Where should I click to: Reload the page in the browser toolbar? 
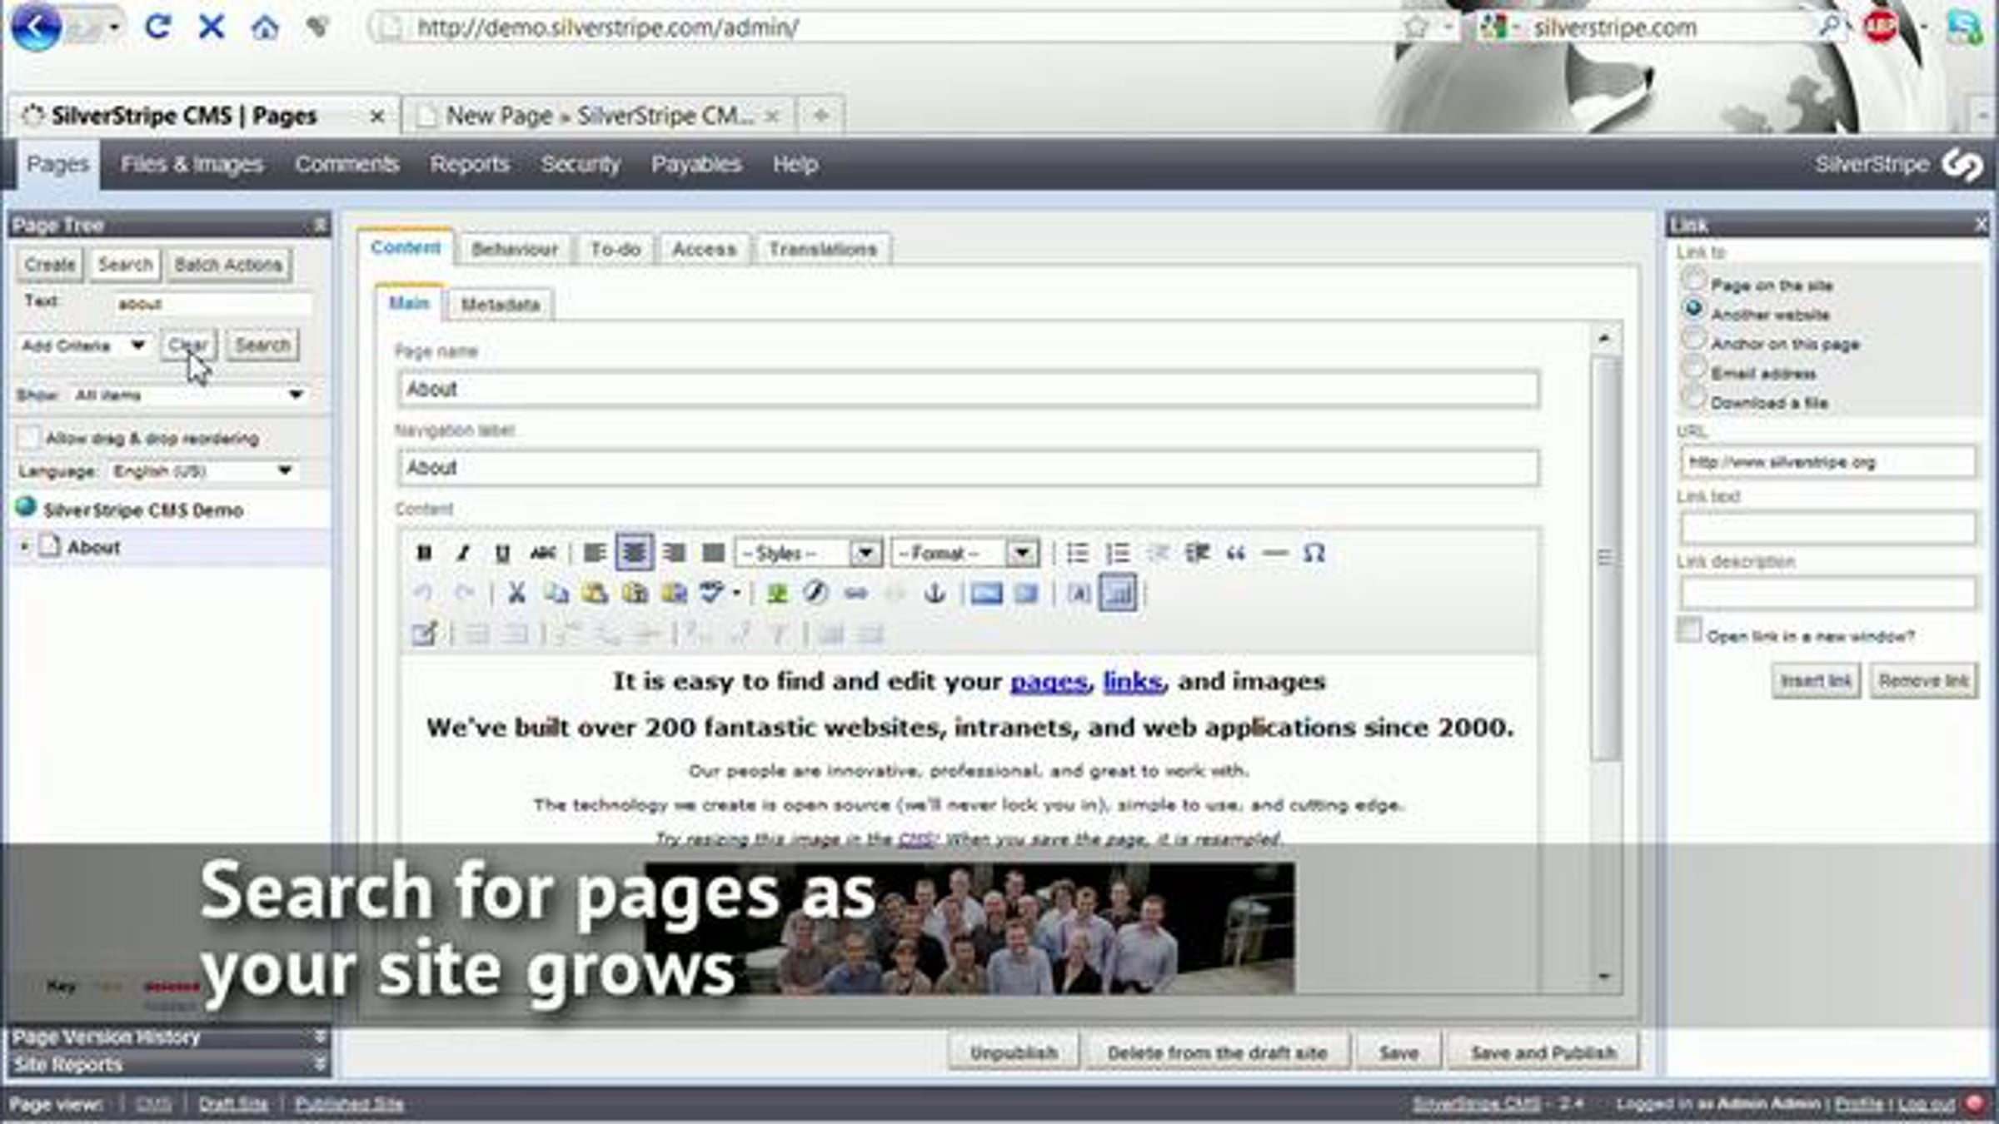click(x=158, y=27)
